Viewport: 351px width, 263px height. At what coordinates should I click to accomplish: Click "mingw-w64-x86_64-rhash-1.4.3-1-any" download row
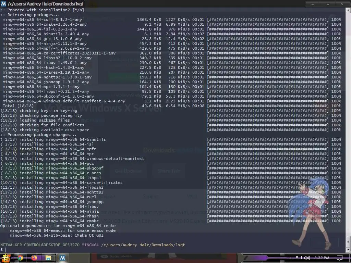coord(172,67)
